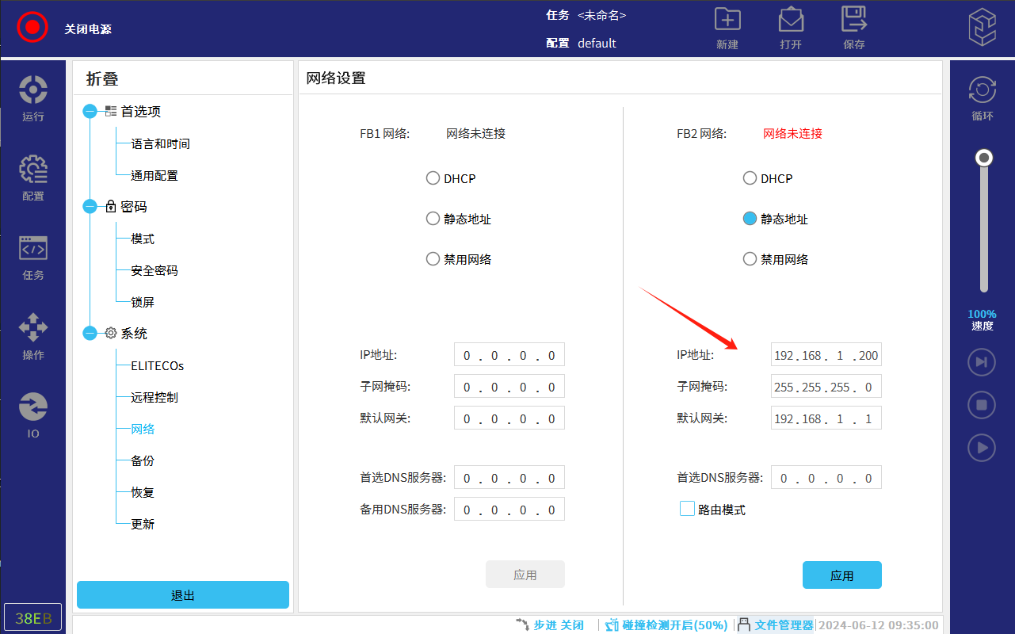Click the Exit (退出) button
Viewport: 1015px width, 634px height.
183,595
